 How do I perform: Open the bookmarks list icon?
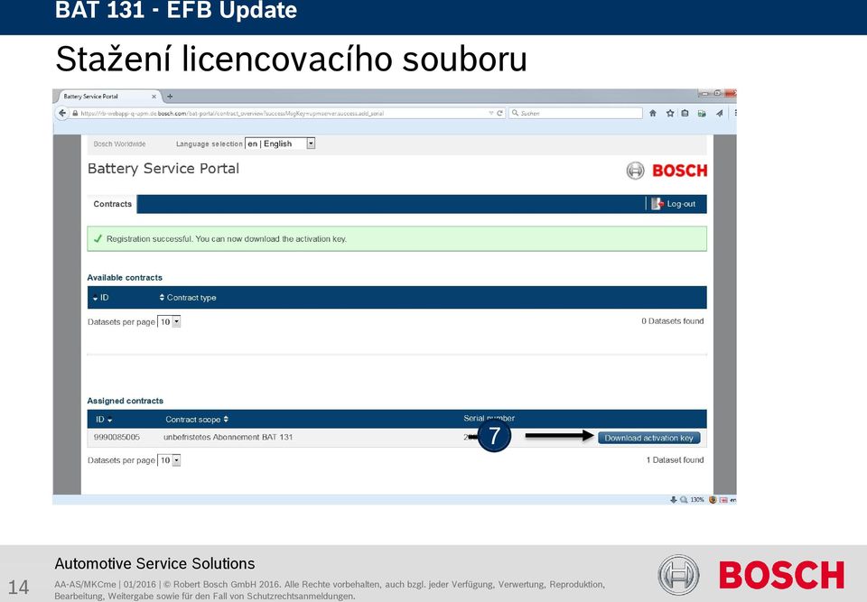(685, 113)
